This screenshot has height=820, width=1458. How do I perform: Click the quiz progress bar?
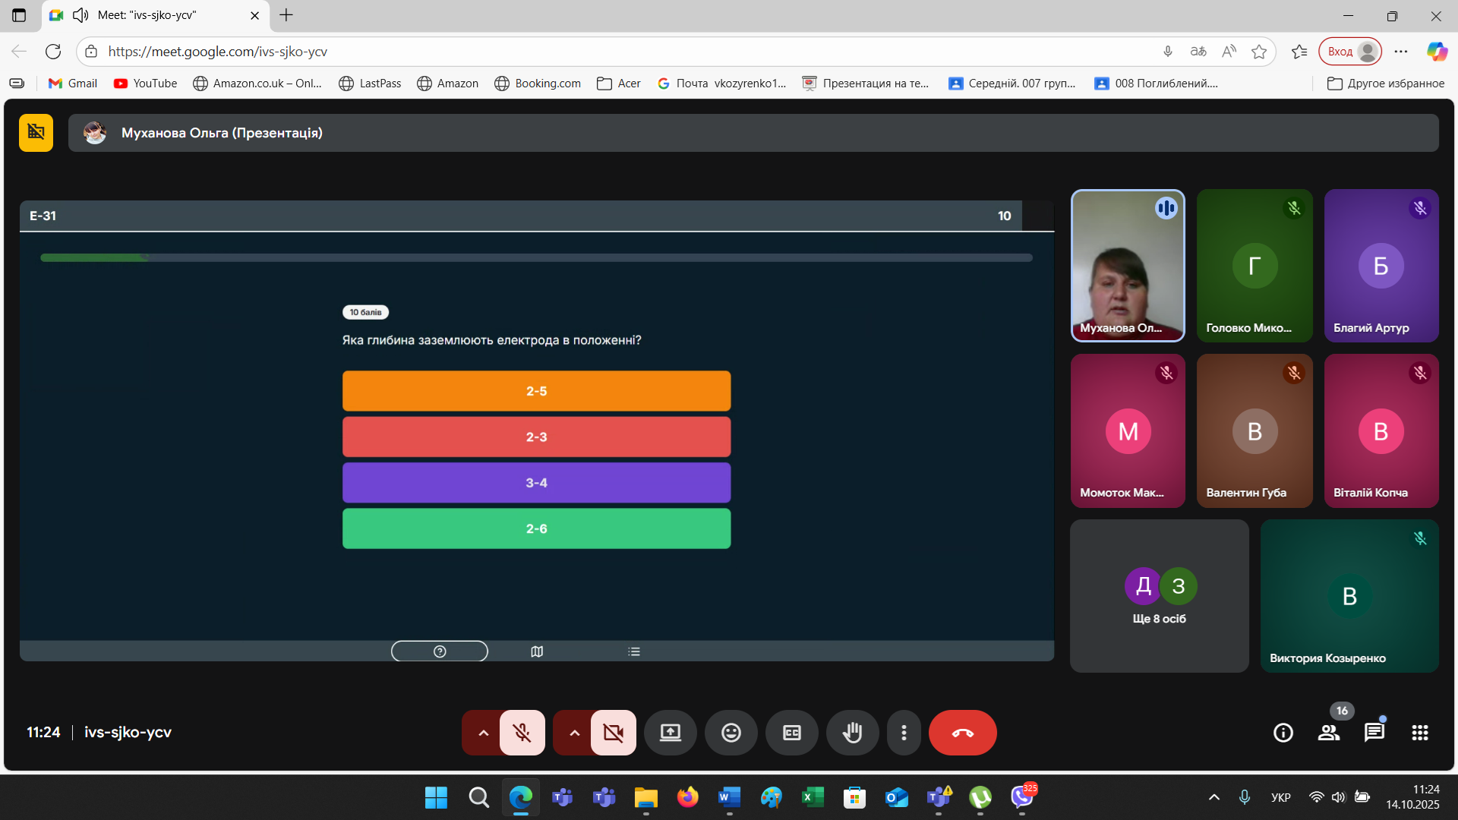(x=536, y=258)
